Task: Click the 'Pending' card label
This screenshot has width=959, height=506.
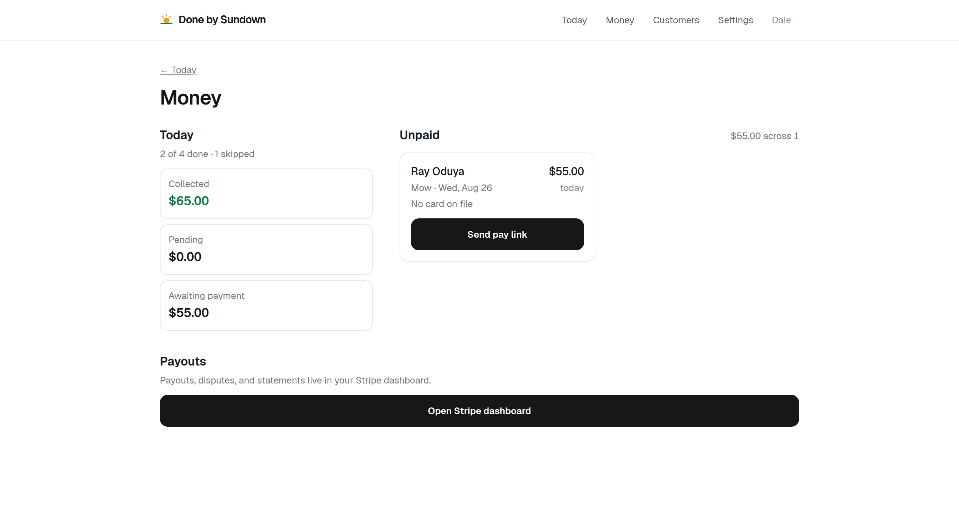Action: point(185,240)
